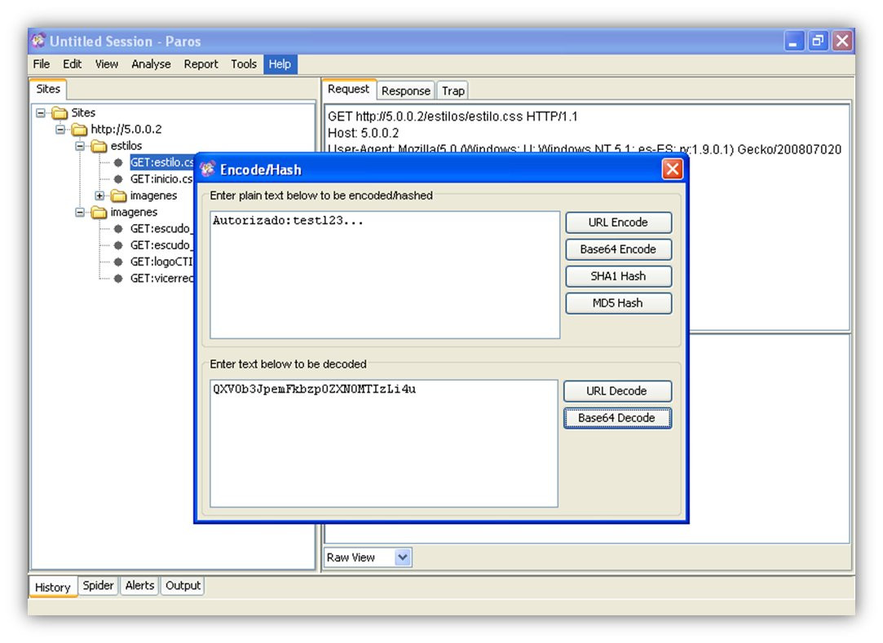Click bullet icon beside GET:logoCTI
This screenshot has height=643, width=883.
118,262
